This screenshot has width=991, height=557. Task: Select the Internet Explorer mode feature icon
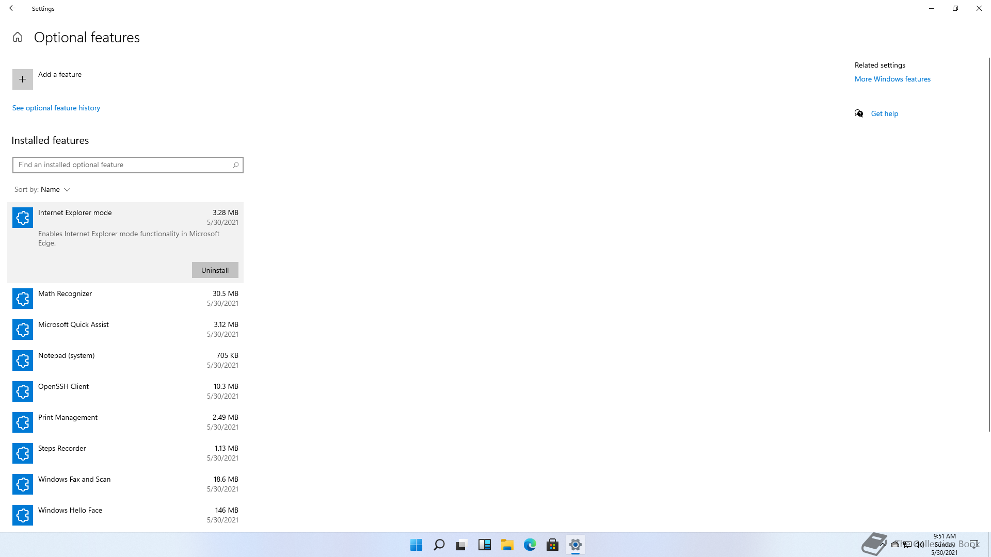pos(23,218)
